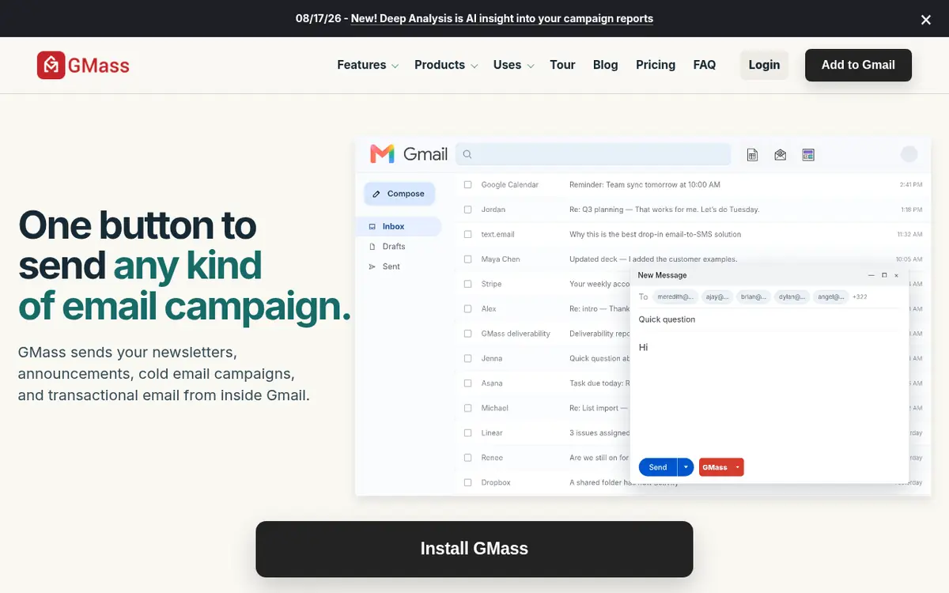Click the Asana sender name
This screenshot has height=593, width=949.
tap(492, 383)
